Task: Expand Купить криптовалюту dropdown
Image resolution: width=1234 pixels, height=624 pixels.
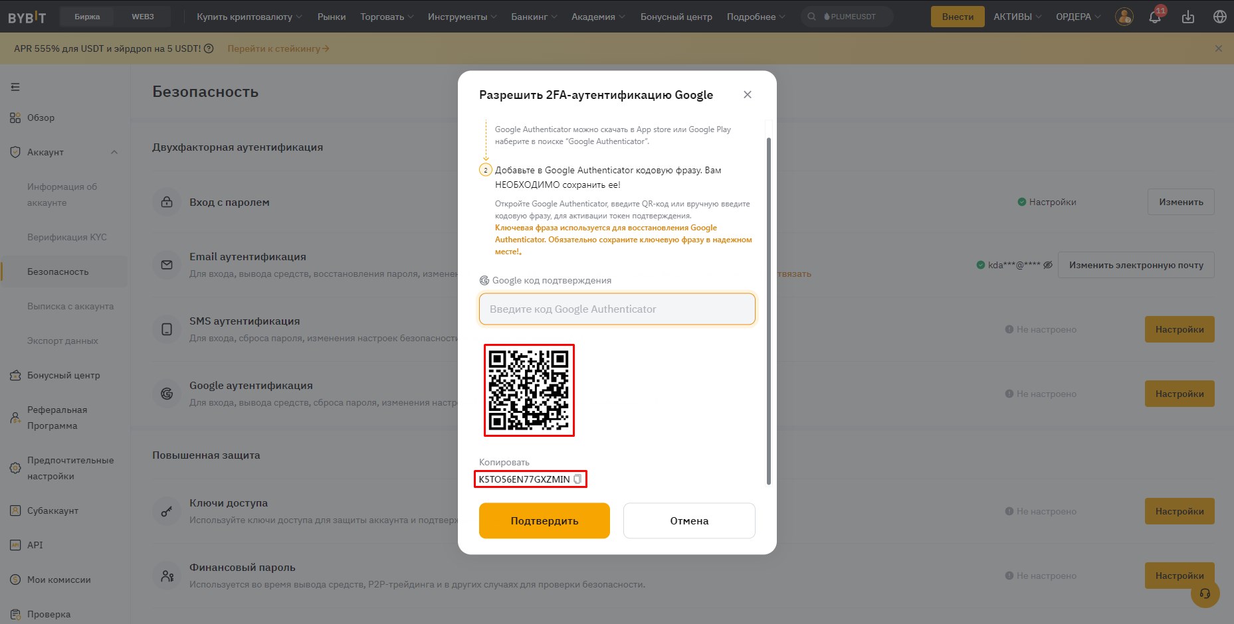Action: pyautogui.click(x=249, y=17)
